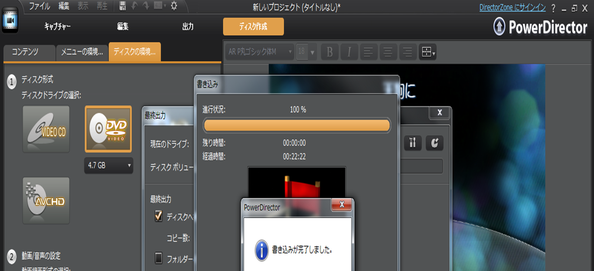Toggle the フォルダー checkbox in final output

(x=159, y=258)
